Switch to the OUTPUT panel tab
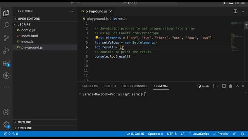The width and height of the screenshot is (248, 139). click(x=110, y=86)
